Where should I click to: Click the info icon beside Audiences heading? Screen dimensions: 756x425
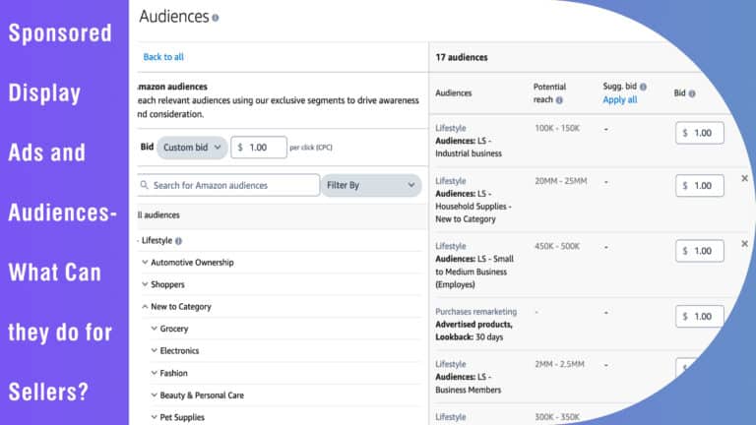click(215, 18)
